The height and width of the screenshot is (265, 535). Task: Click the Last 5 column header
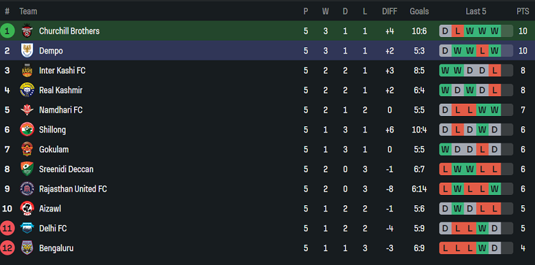475,12
